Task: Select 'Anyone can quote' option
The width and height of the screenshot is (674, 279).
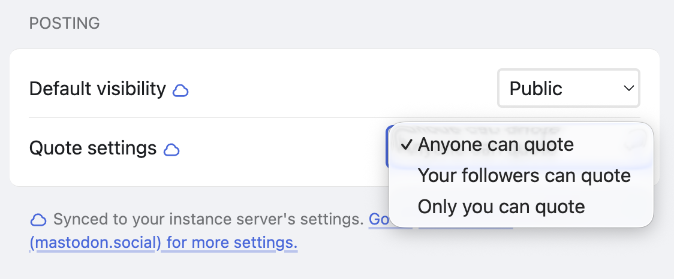Action: tap(495, 144)
